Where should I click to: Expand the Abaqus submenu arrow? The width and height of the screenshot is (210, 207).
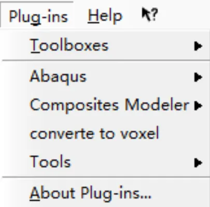click(198, 77)
